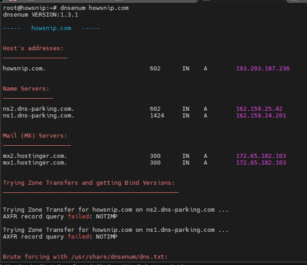
Task: Click the 'Name Servers:' heading
Action: click(x=26, y=89)
